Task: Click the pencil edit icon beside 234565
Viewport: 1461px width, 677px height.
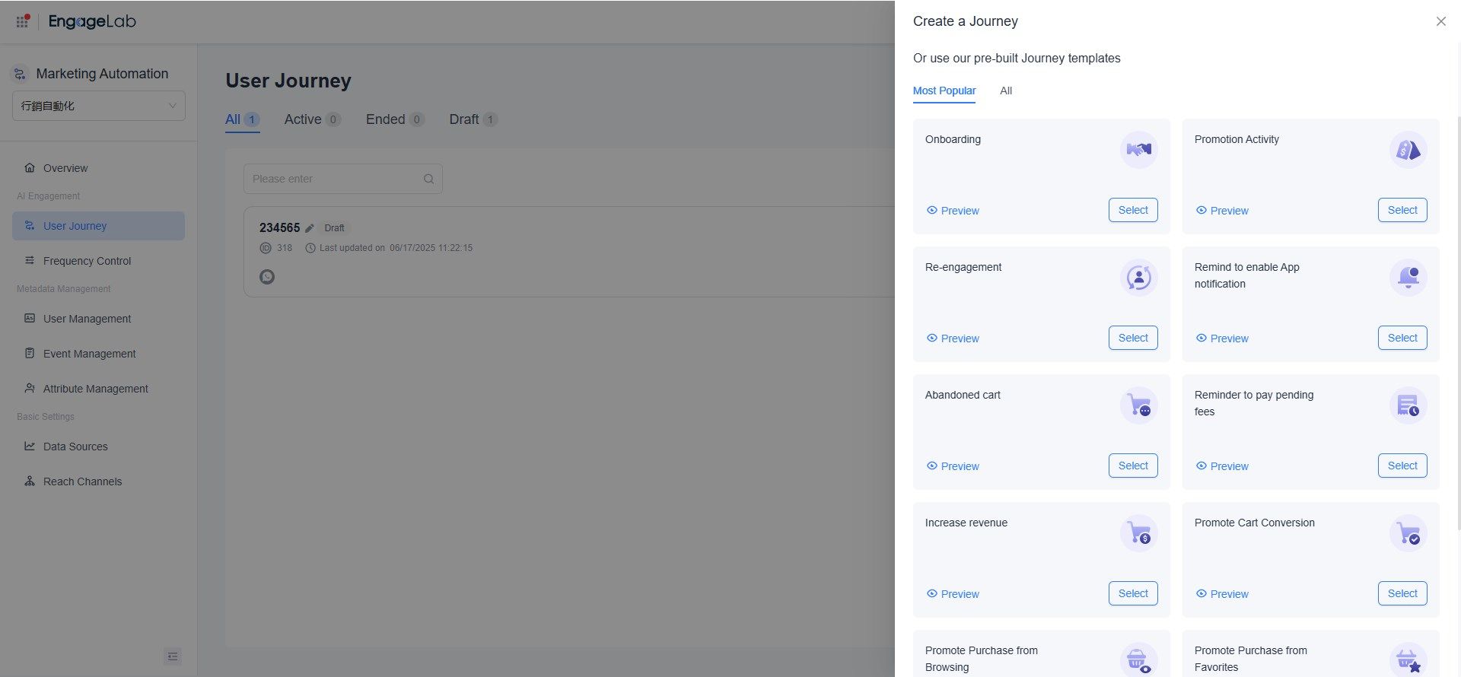Action: click(x=310, y=227)
